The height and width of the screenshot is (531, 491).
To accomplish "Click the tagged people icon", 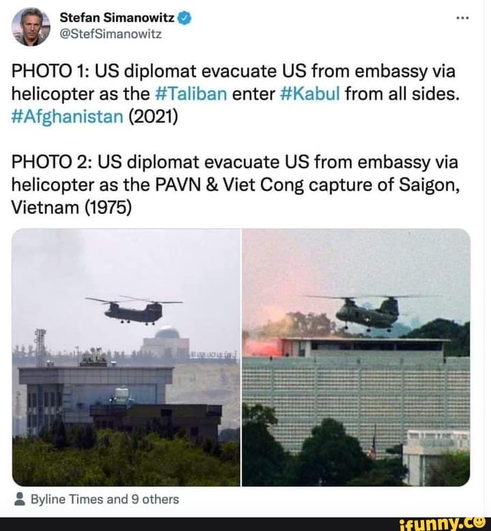I will pyautogui.click(x=20, y=499).
